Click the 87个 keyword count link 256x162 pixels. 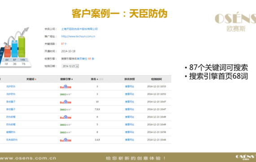pyautogui.click(x=64, y=44)
